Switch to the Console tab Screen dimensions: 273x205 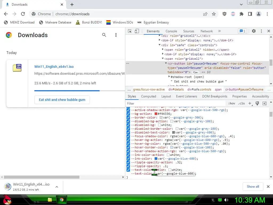click(171, 31)
